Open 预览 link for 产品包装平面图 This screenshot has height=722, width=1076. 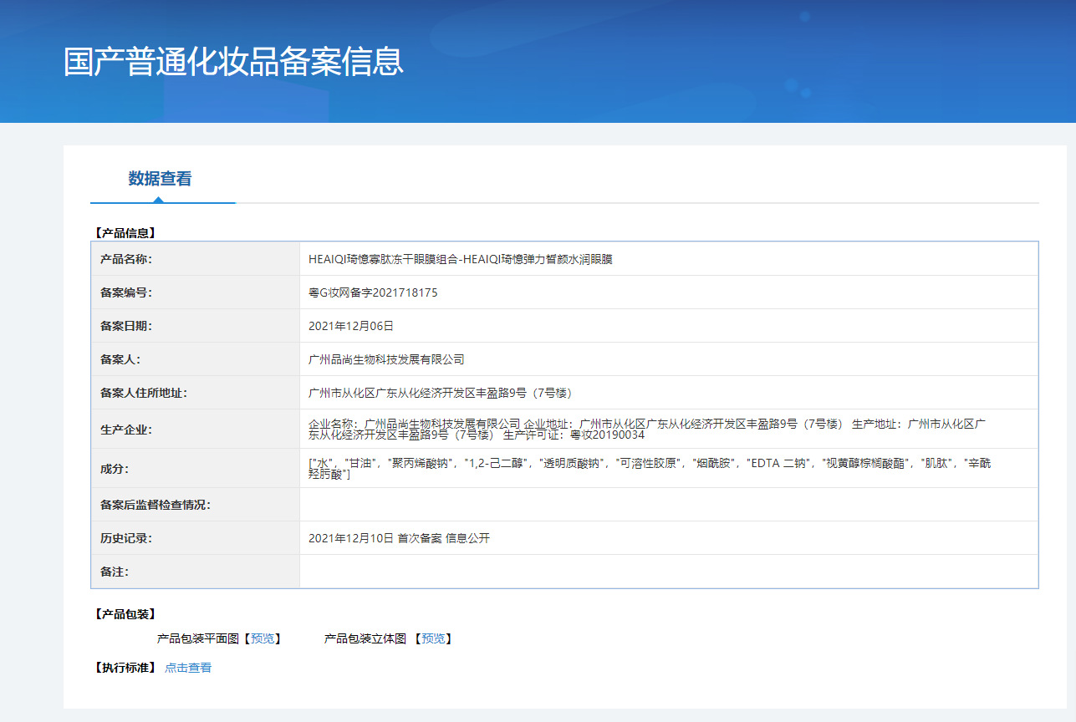point(263,638)
